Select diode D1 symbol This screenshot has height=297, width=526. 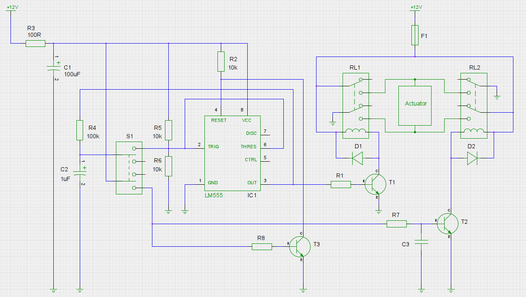[x=357, y=158]
